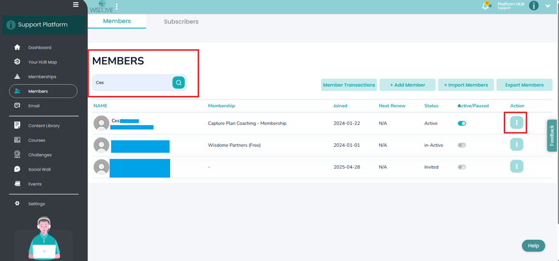The image size is (559, 261).
Task: Click the Social Wall chat bubble icon
Action: tap(17, 169)
